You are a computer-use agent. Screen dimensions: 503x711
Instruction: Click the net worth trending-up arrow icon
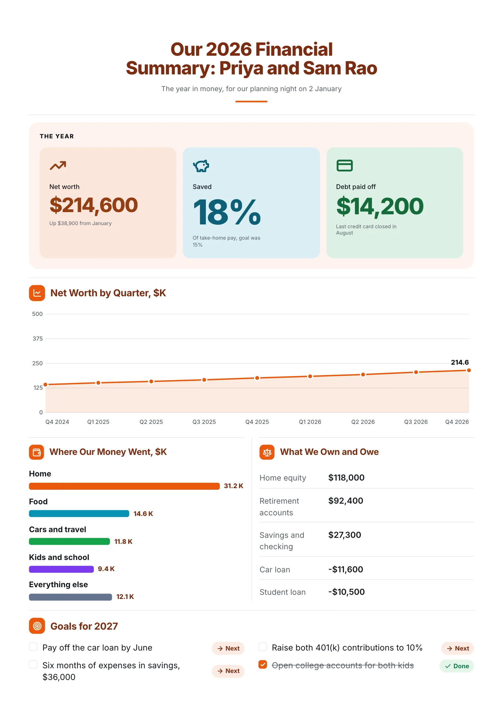(58, 166)
